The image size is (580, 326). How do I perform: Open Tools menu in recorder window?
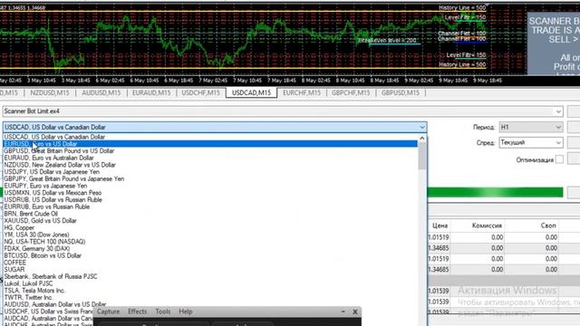(163, 312)
